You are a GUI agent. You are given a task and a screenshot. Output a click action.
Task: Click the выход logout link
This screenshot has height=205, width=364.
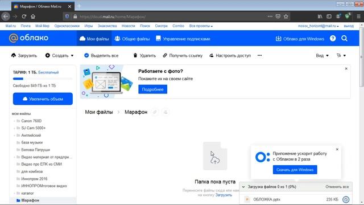tap(349, 26)
